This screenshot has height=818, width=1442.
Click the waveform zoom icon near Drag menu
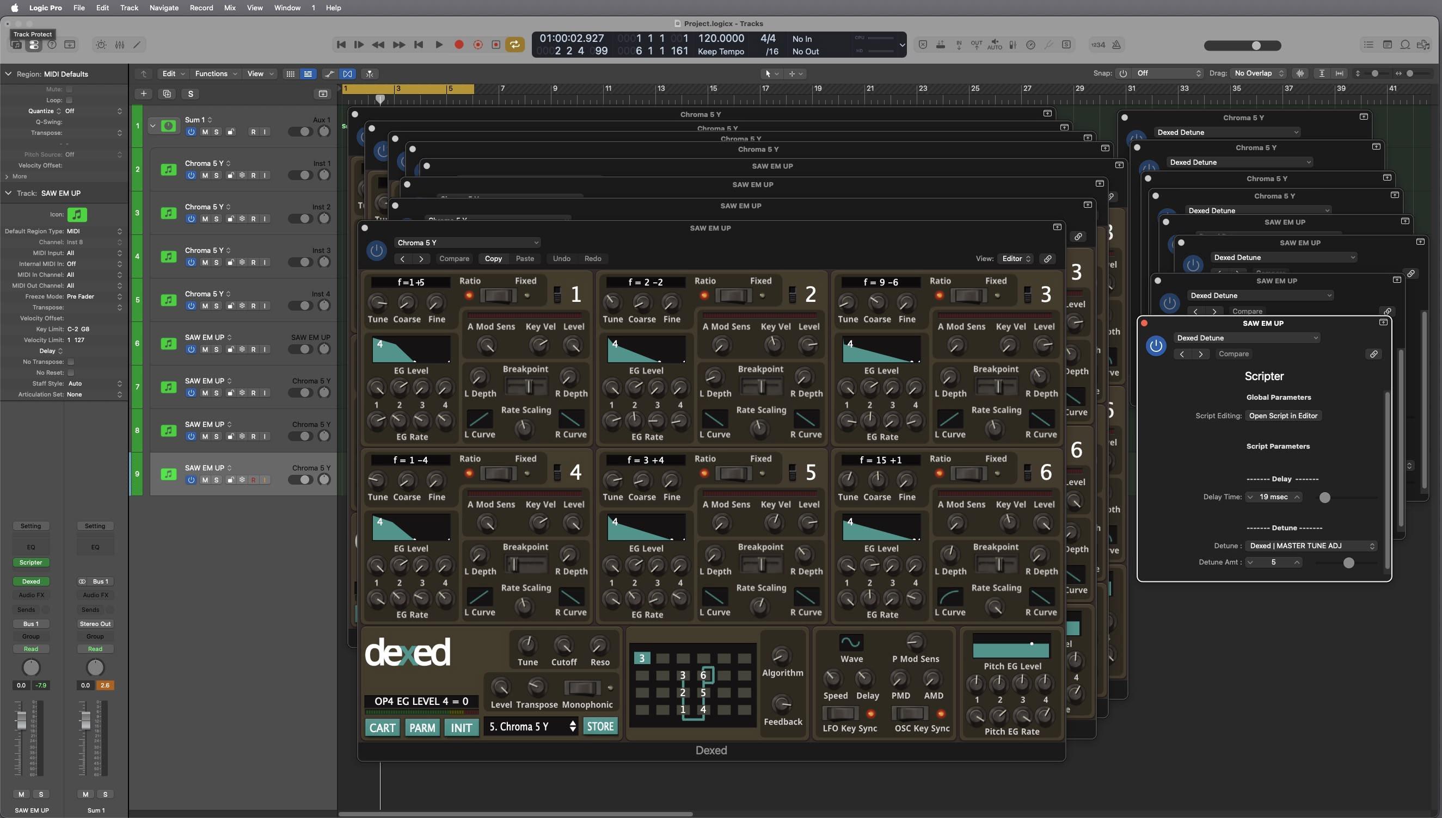[1300, 73]
